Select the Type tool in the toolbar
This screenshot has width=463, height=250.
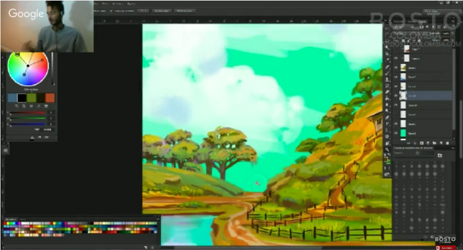pyautogui.click(x=387, y=124)
